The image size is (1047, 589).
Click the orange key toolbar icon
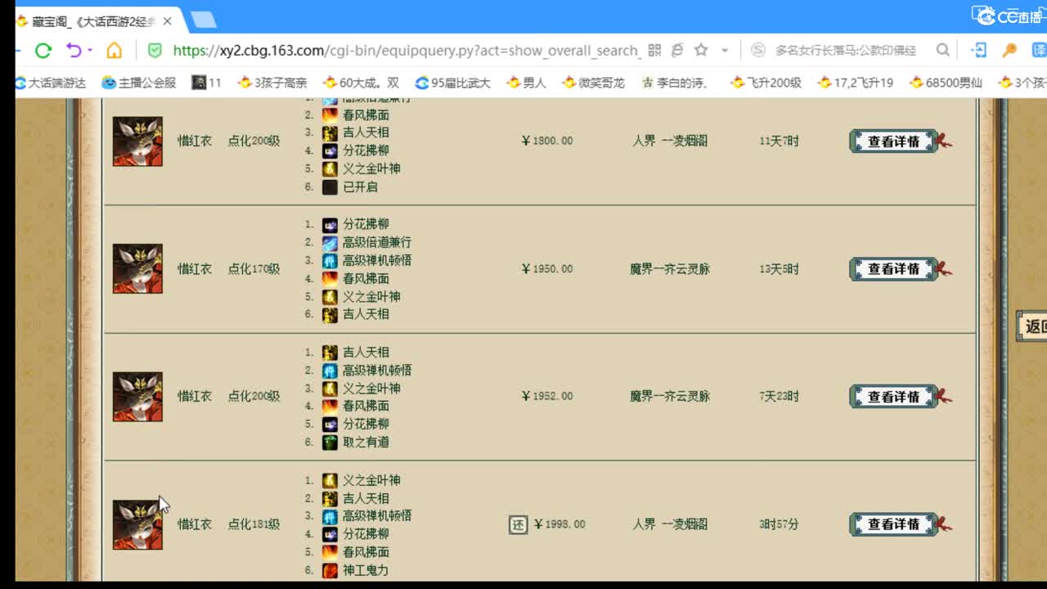click(x=1009, y=51)
